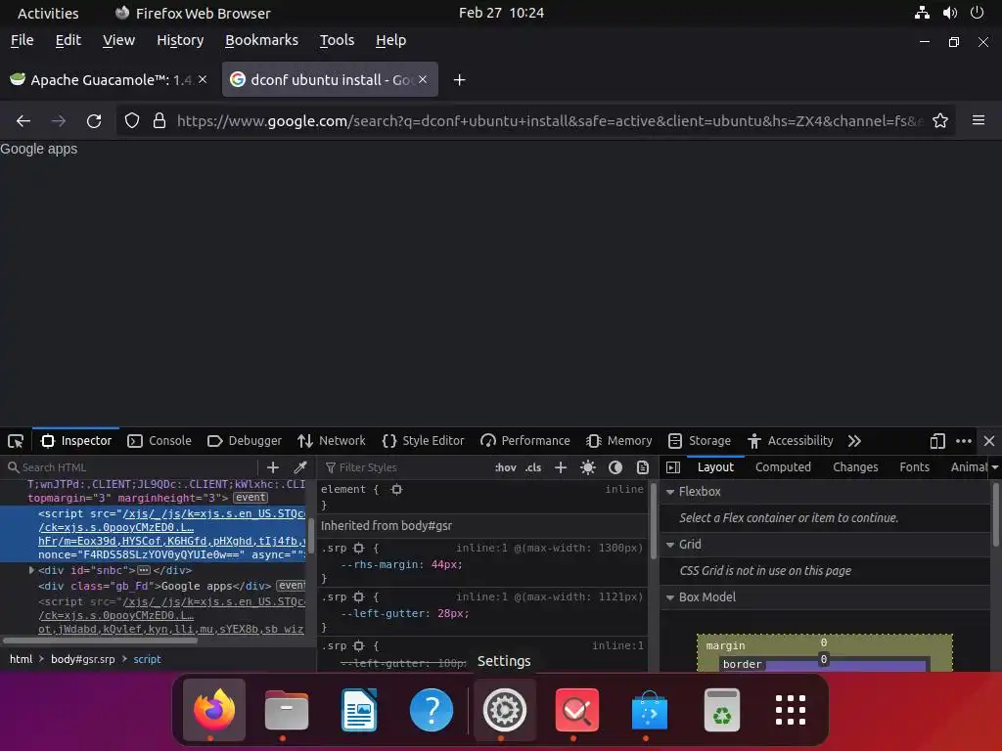Click selector highlighter icon beside element rule
Screen dimensions: 1002x751
(397, 490)
